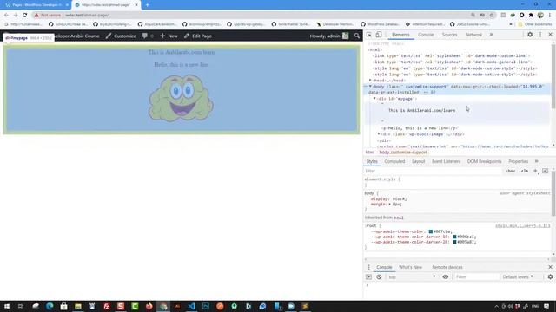Click the address bar URL
This screenshot has width=556, height=312.
(87, 16)
